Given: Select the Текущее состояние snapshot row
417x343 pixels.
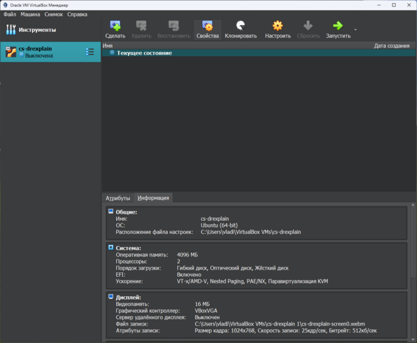Looking at the screenshot, I should (144, 53).
